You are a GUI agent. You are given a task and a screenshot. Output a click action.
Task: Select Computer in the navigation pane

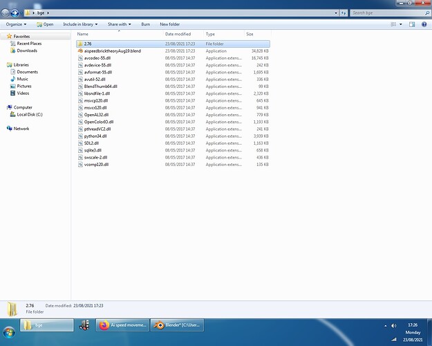(x=23, y=107)
